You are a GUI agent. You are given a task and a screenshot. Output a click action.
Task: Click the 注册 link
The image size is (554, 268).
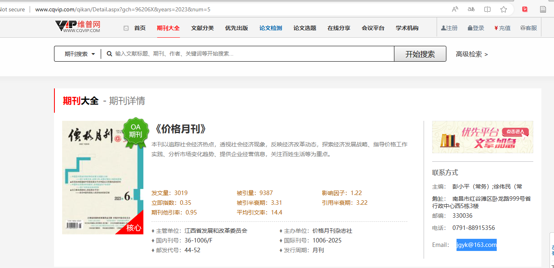pos(449,28)
